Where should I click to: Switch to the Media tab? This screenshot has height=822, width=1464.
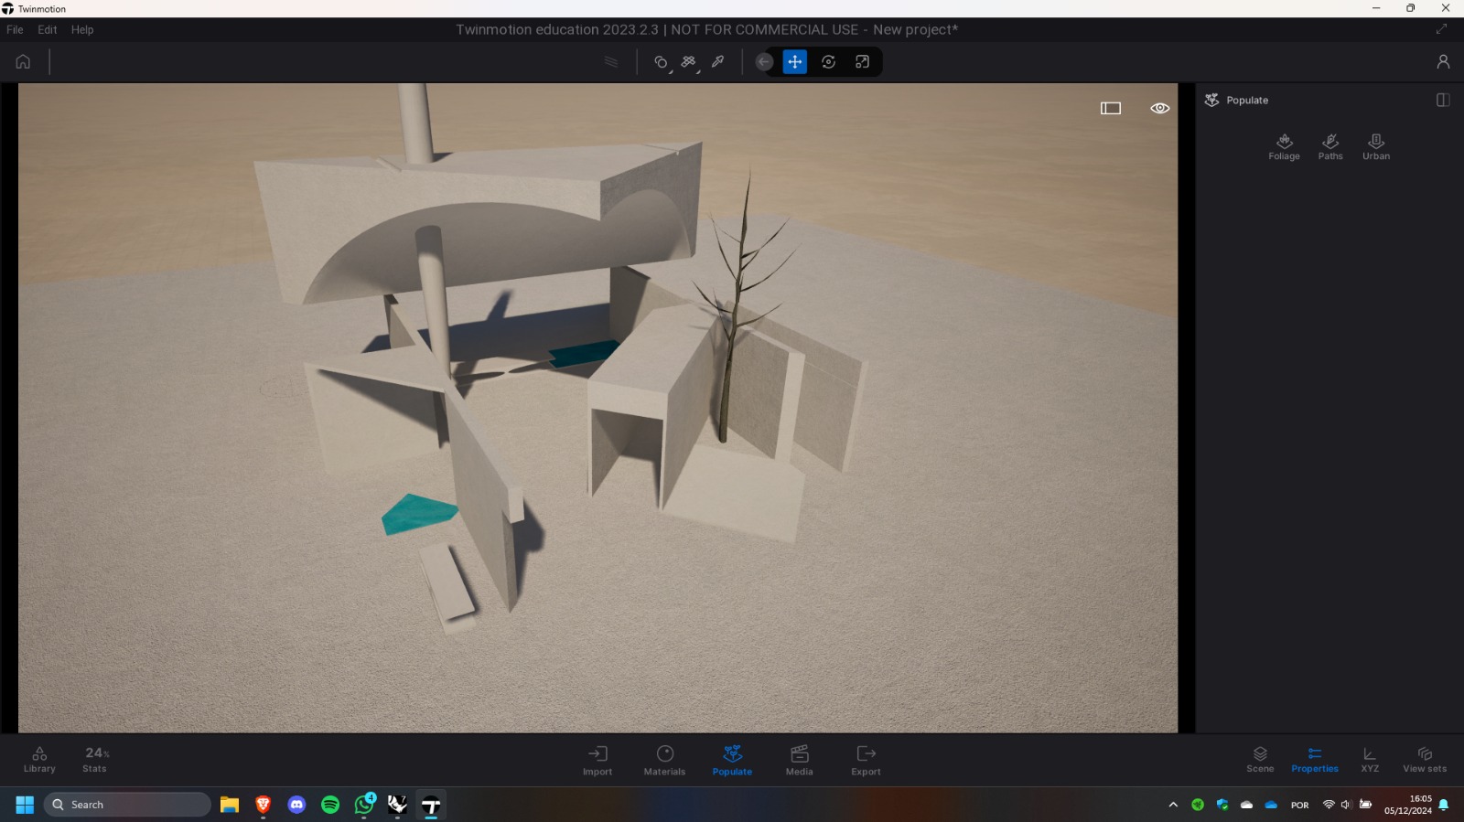tap(800, 761)
